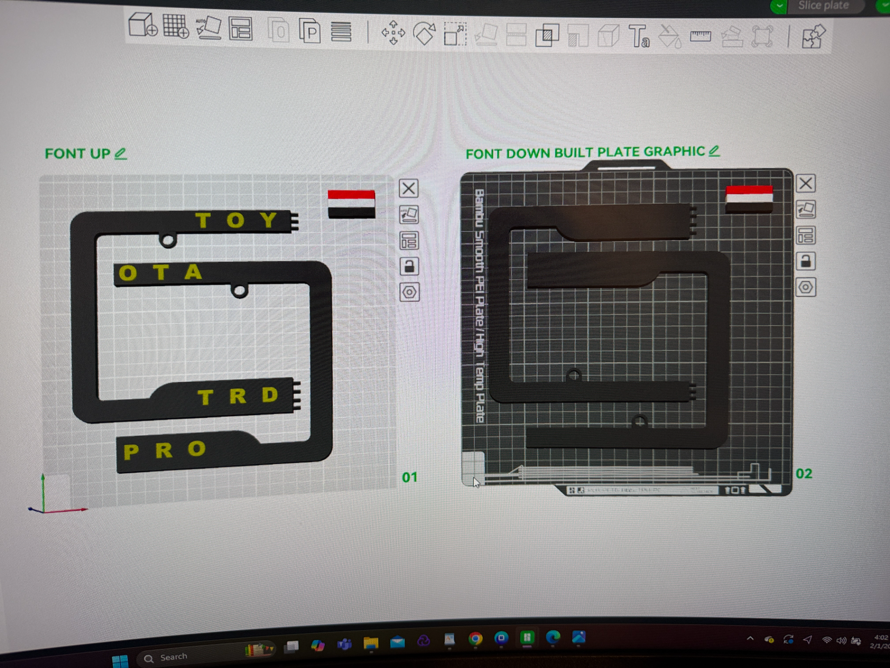Select the Move tool

393,32
